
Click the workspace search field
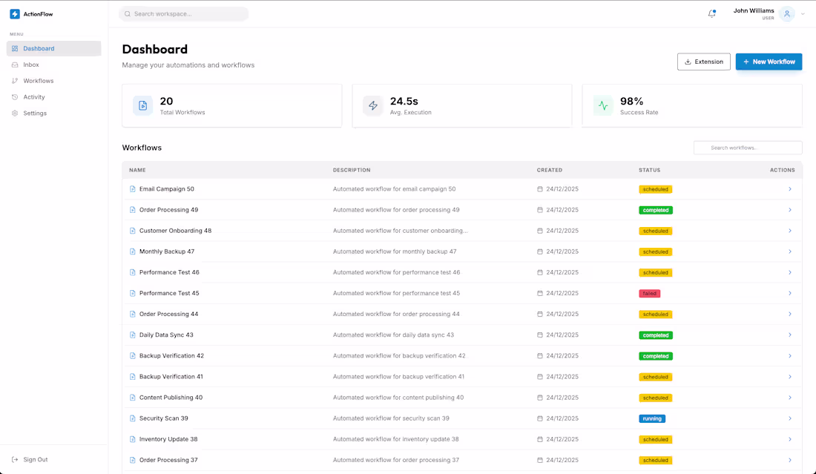click(182, 13)
